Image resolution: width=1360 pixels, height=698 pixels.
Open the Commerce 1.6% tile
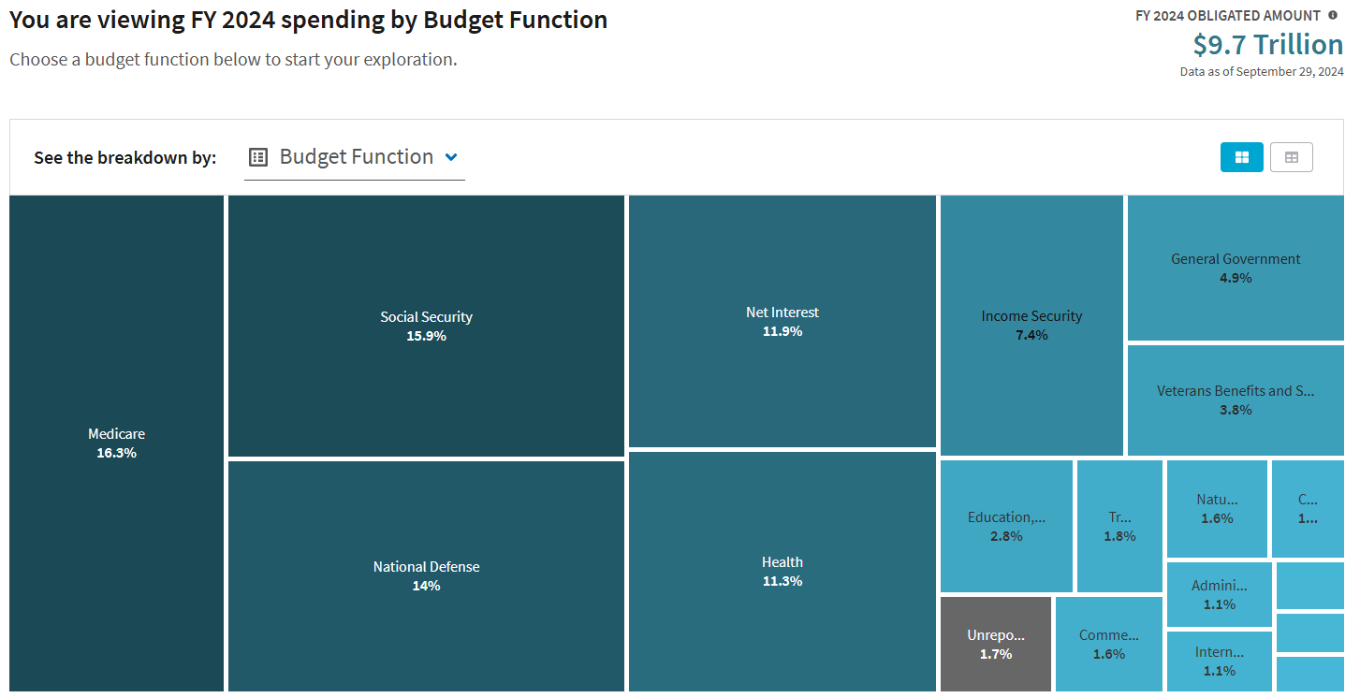click(1109, 644)
